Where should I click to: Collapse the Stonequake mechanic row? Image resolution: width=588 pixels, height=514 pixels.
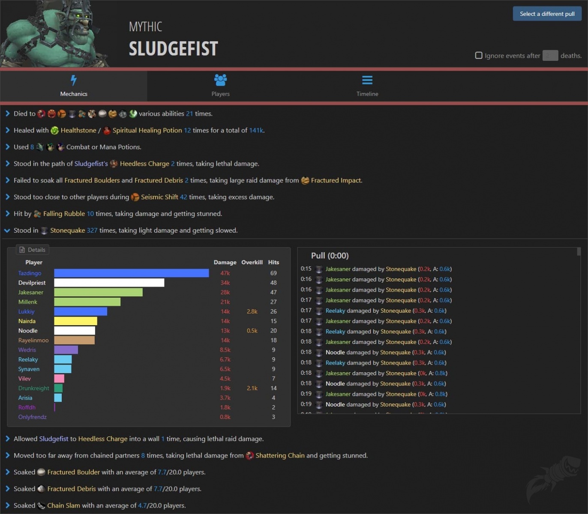tap(7, 230)
